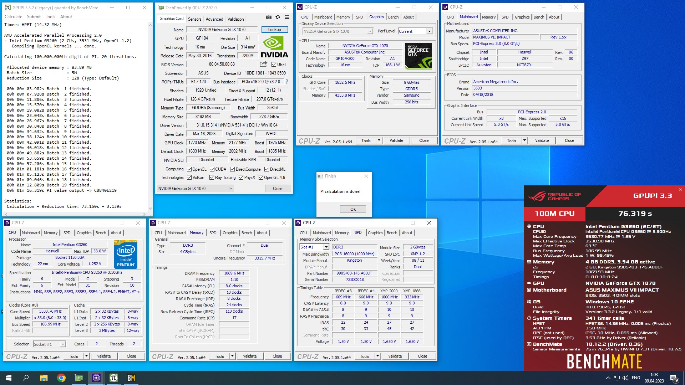The image size is (685, 385).
Task: Click BenchMate BM taskbar icon
Action: tap(131, 378)
